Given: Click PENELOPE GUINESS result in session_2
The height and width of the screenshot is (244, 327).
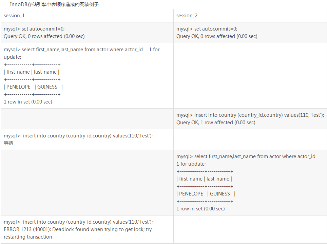Looking at the screenshot, I should [206, 194].
